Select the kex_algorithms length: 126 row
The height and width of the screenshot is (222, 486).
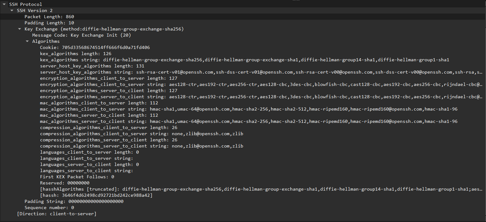pos(76,54)
